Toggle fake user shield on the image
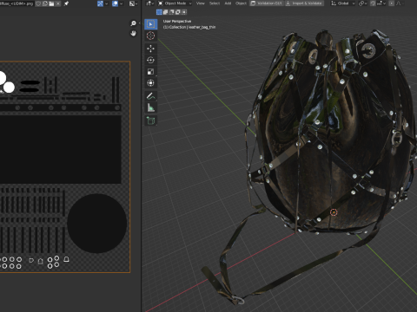 click(38, 3)
